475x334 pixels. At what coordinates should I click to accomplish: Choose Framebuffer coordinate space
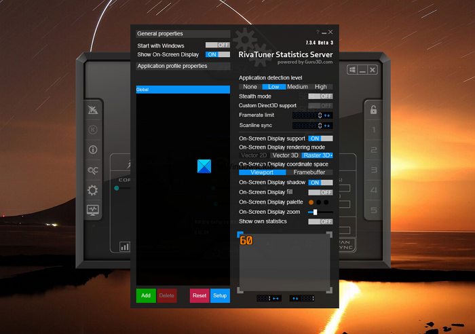pyautogui.click(x=309, y=172)
